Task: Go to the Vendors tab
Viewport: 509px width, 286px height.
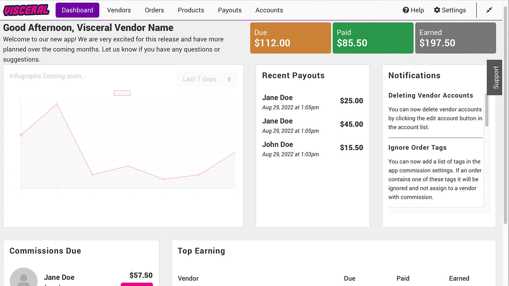Action: [119, 10]
